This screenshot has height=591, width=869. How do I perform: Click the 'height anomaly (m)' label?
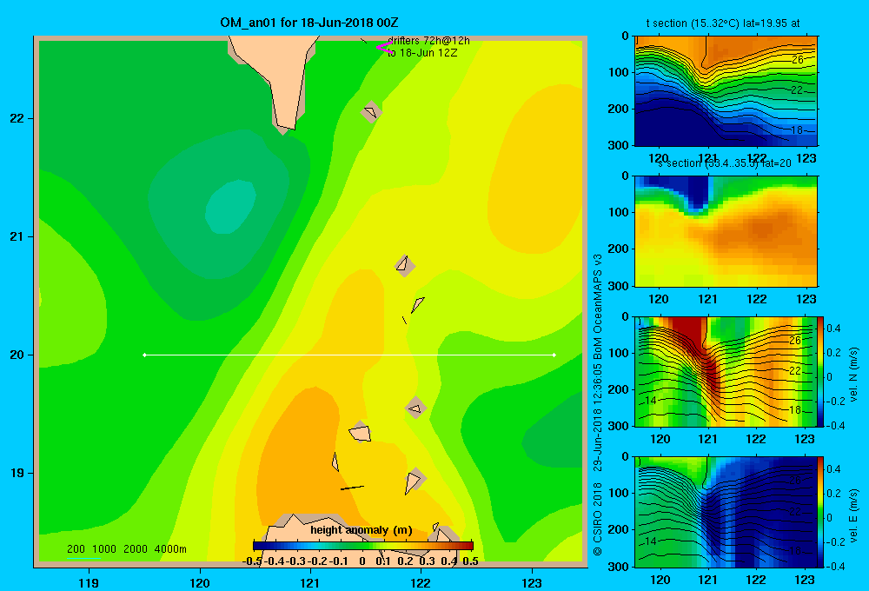[362, 530]
